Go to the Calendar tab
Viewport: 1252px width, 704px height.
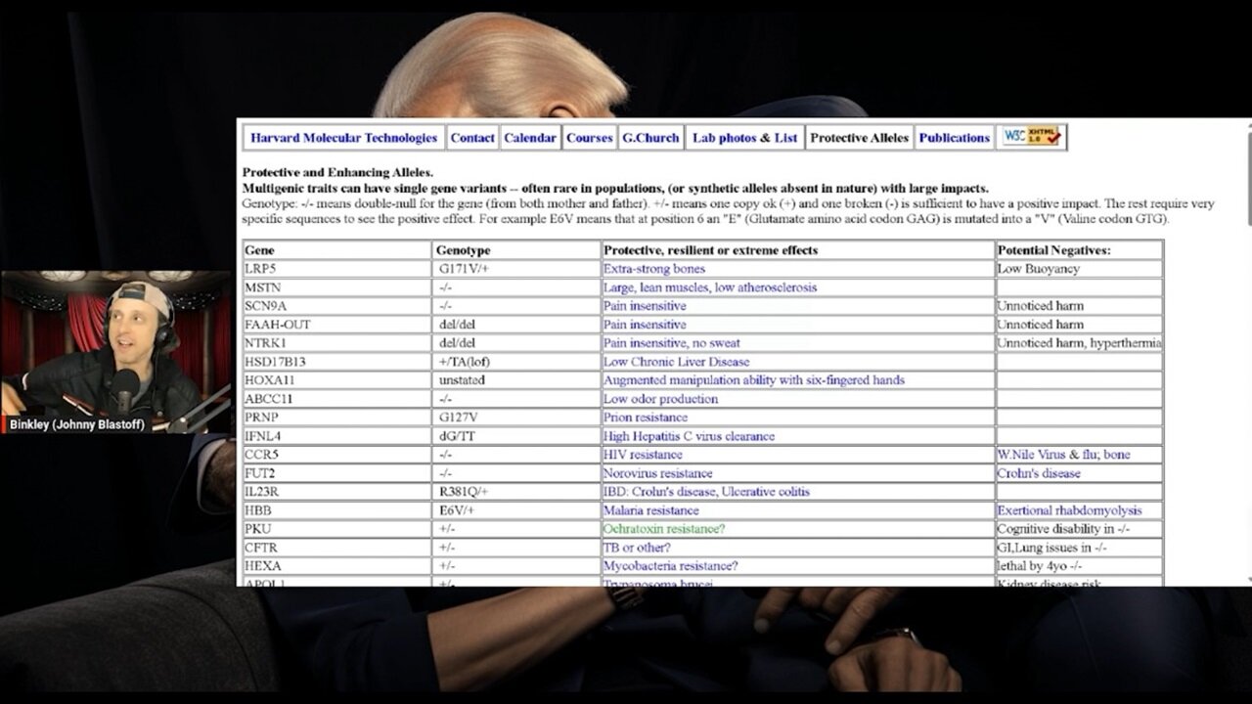[x=530, y=138]
